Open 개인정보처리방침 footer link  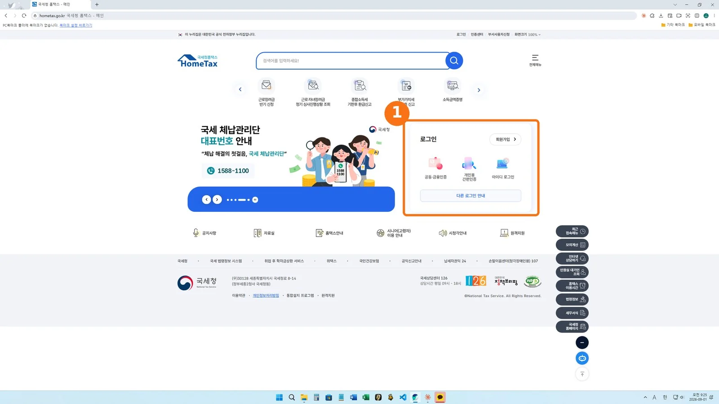266,295
